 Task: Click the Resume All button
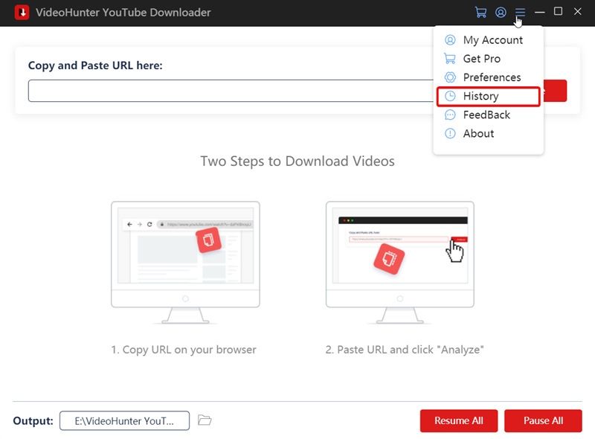[458, 420]
